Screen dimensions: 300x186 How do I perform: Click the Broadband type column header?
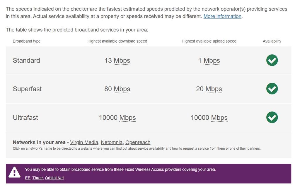pyautogui.click(x=26, y=41)
